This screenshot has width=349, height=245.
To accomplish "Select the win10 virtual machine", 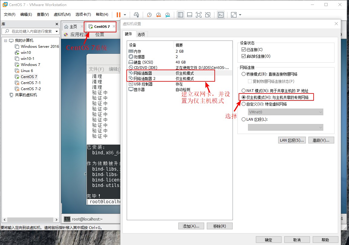I will [x=23, y=53].
